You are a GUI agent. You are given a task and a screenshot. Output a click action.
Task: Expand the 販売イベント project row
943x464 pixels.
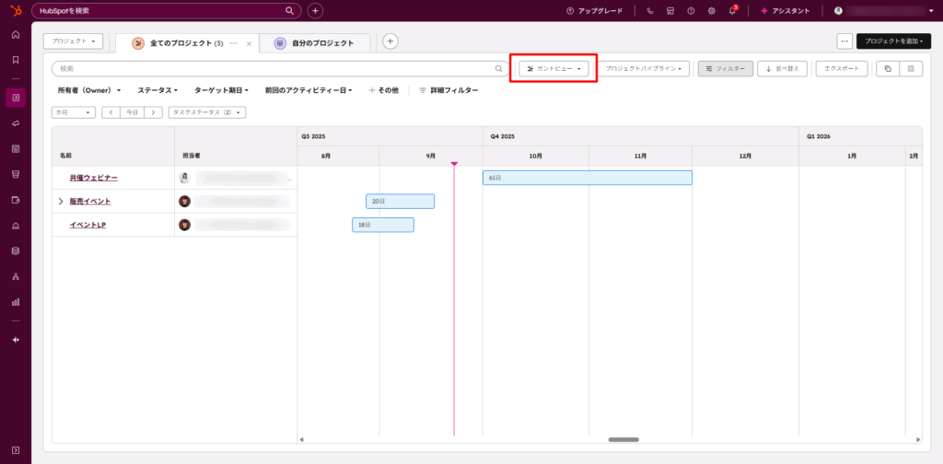pyautogui.click(x=61, y=201)
